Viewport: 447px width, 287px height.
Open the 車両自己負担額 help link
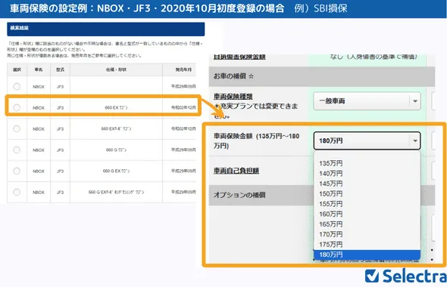click(x=236, y=171)
